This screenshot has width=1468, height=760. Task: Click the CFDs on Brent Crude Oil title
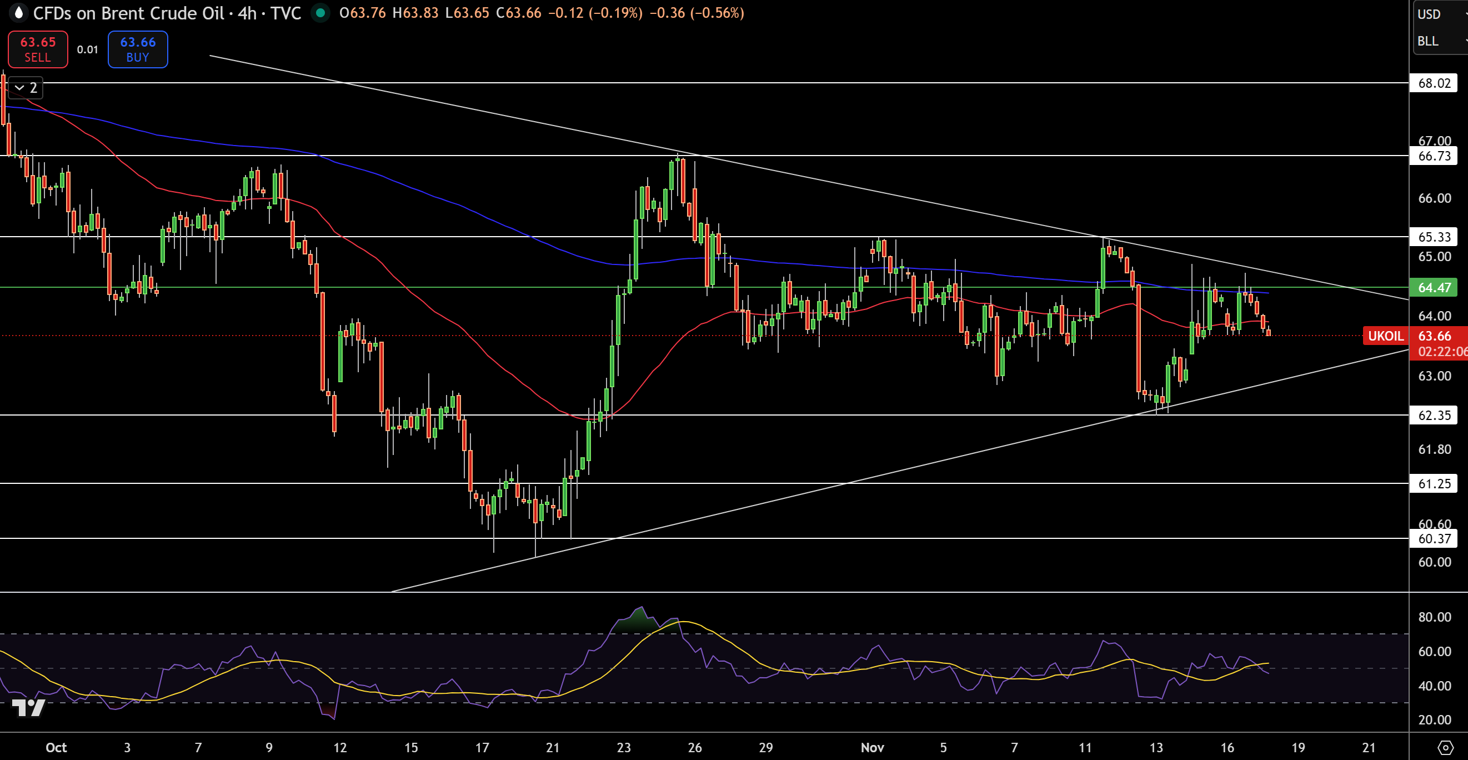click(x=128, y=13)
